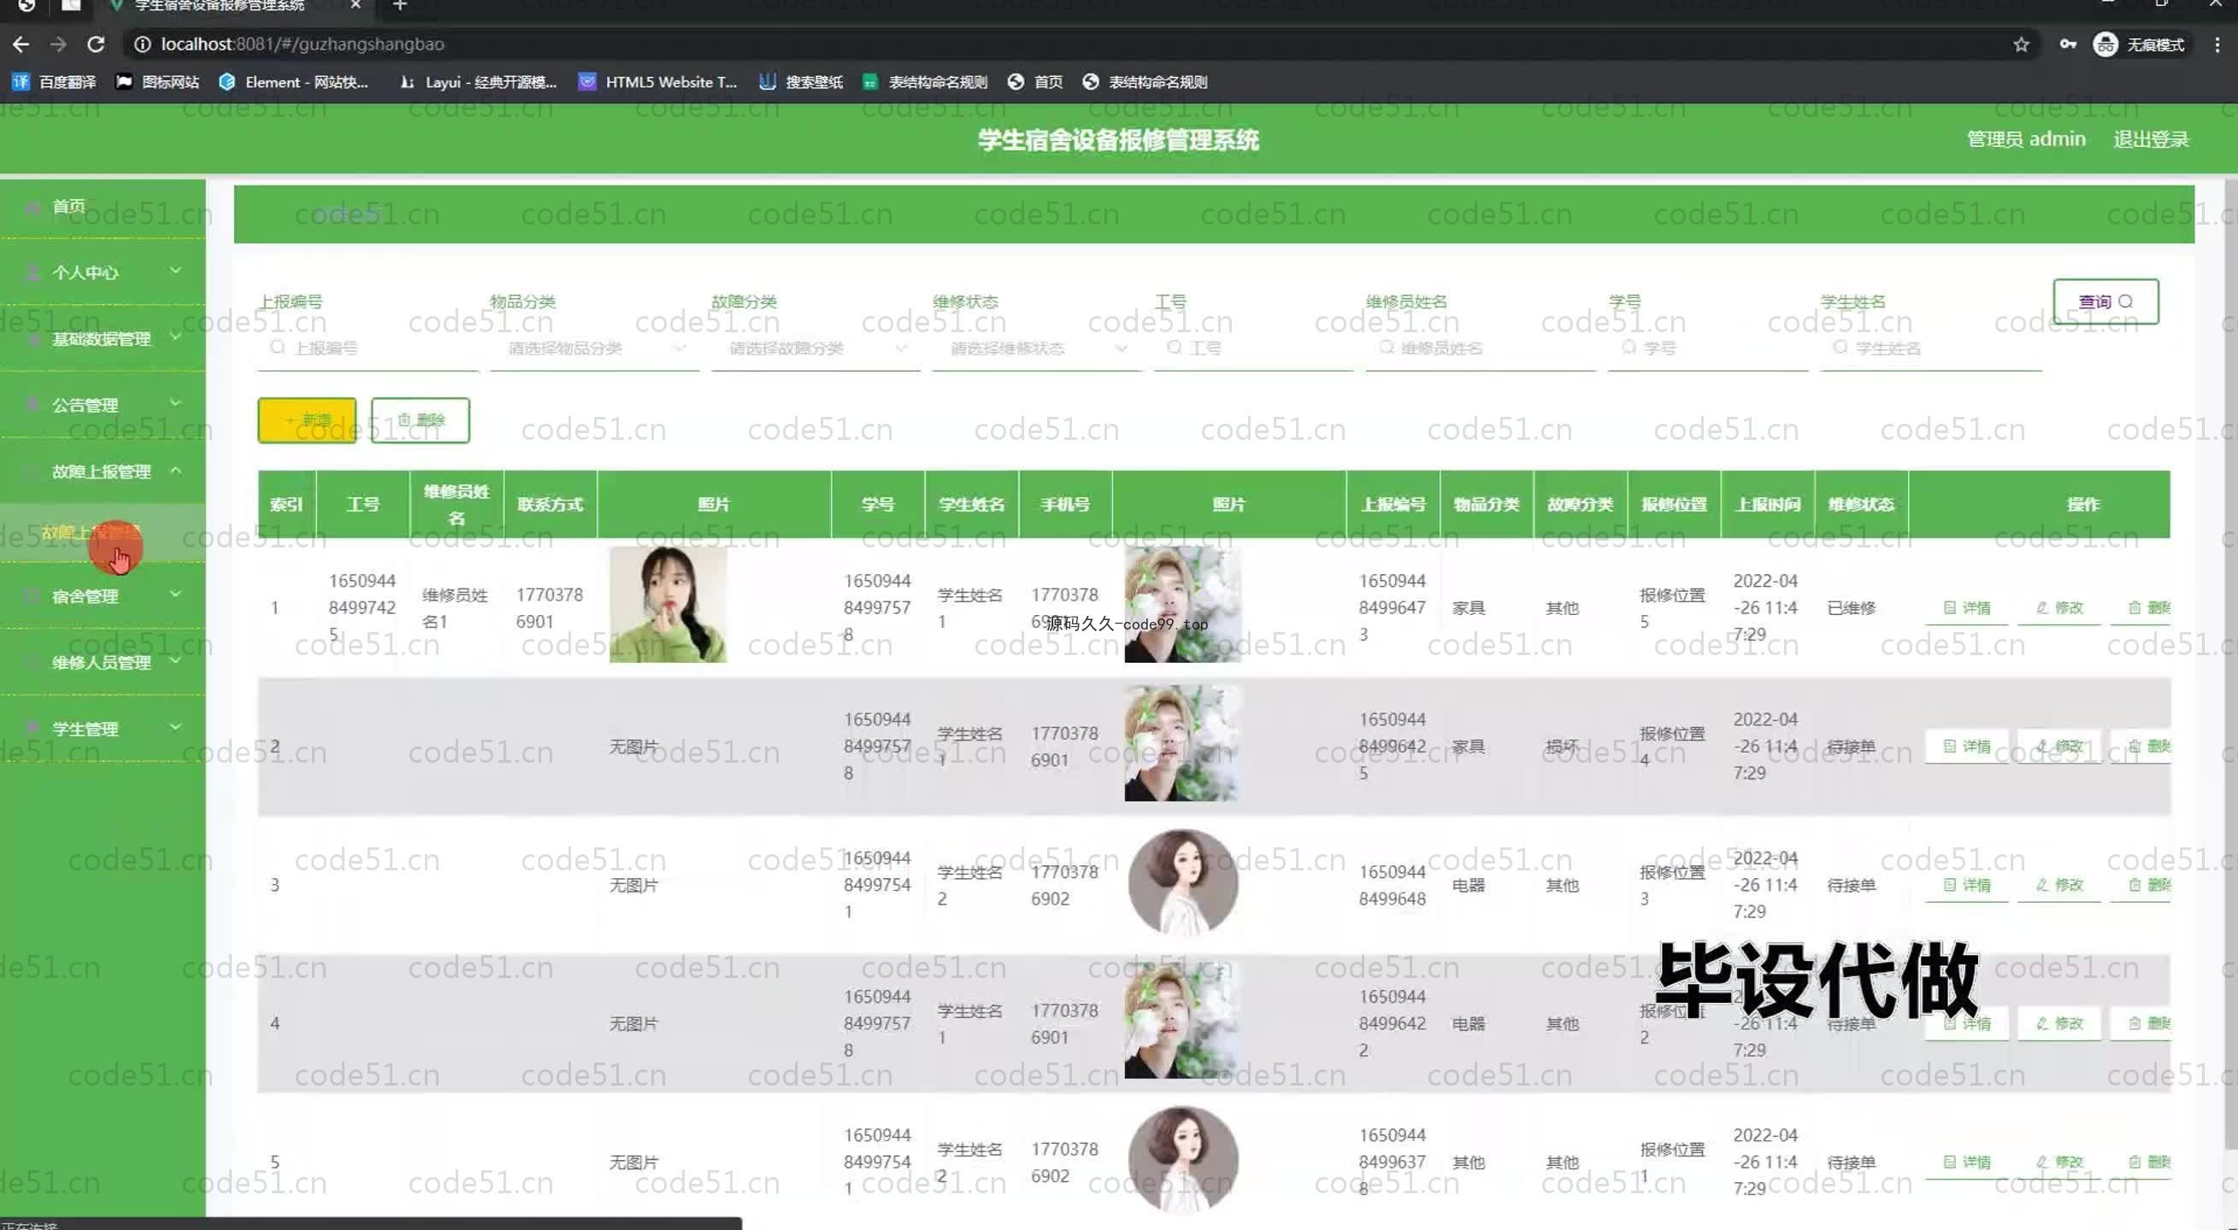This screenshot has height=1230, width=2238.
Task: Click 详情 for row 5
Action: pos(1966,1163)
